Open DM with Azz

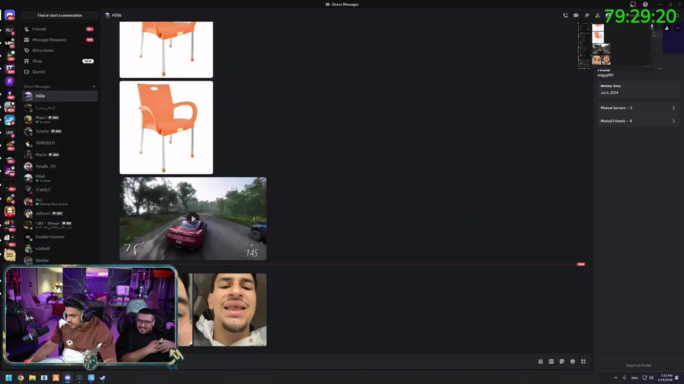point(60,202)
